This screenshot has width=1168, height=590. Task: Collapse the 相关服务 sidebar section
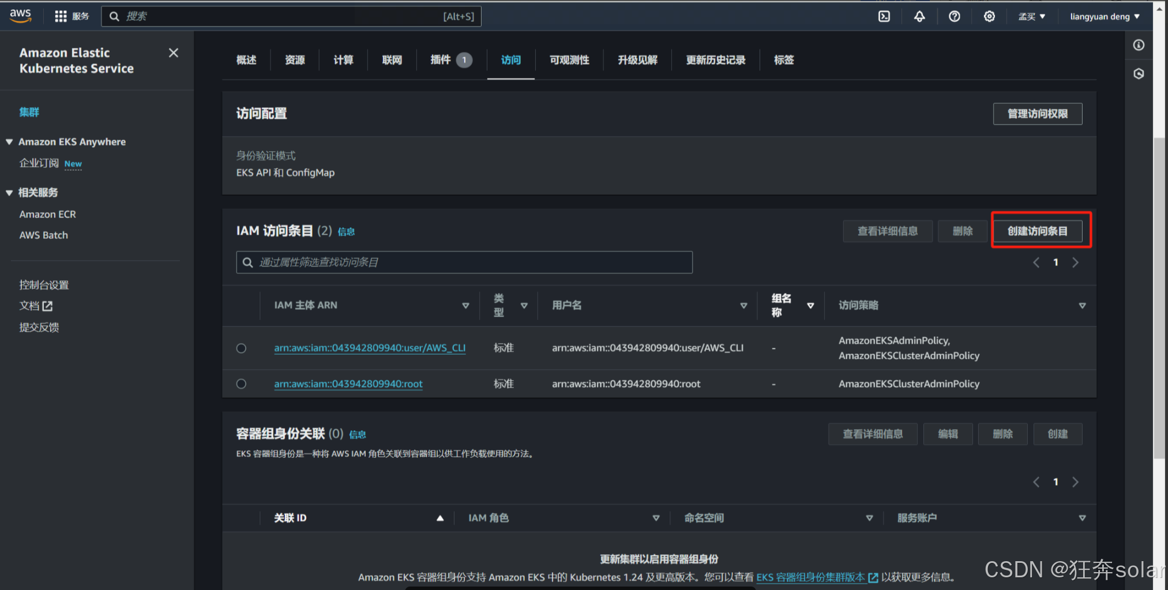coord(9,193)
